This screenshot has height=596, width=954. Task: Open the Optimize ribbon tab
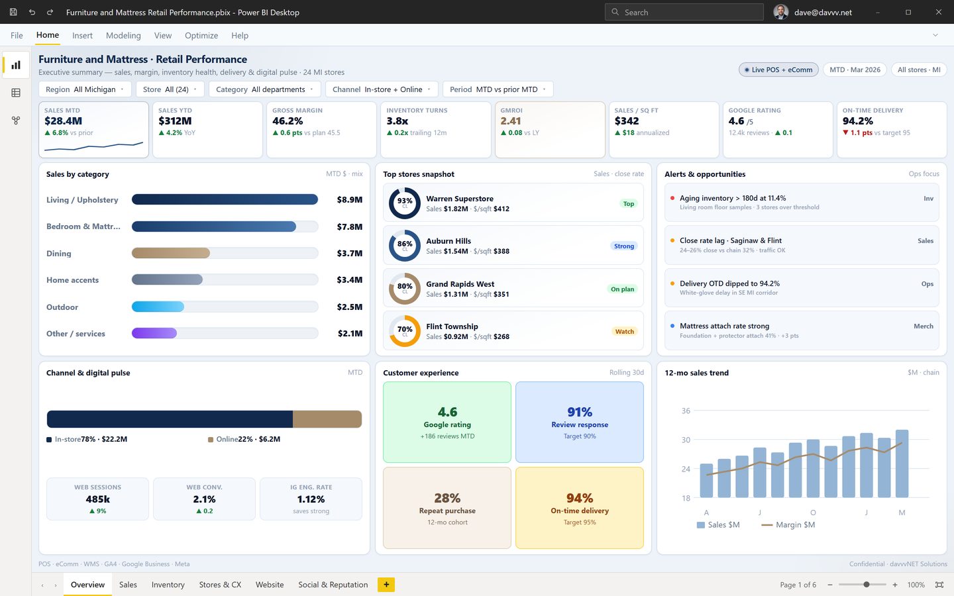201,36
